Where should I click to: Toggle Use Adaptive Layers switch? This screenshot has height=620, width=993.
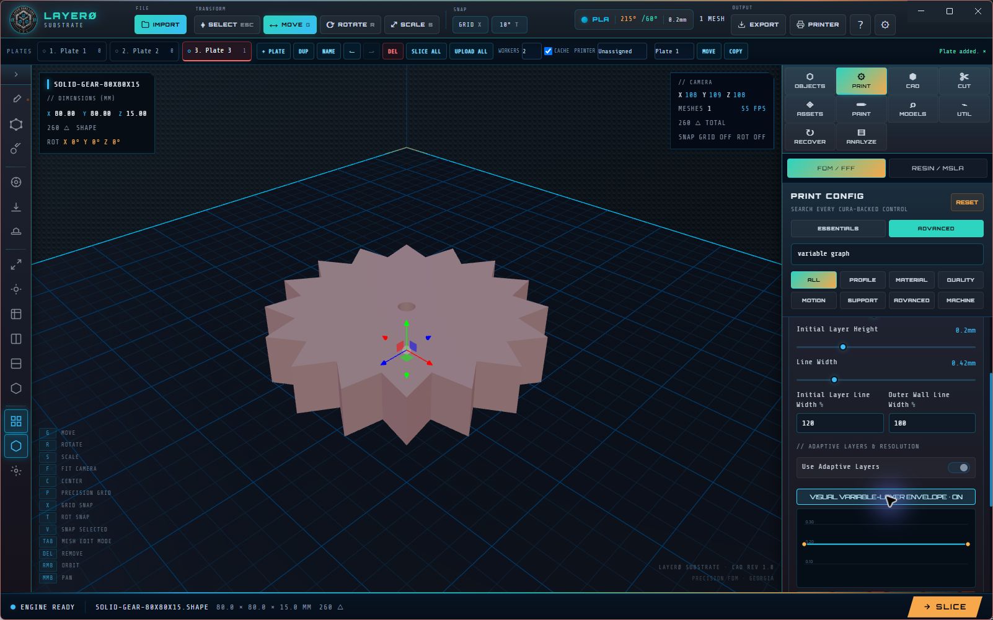(x=958, y=468)
